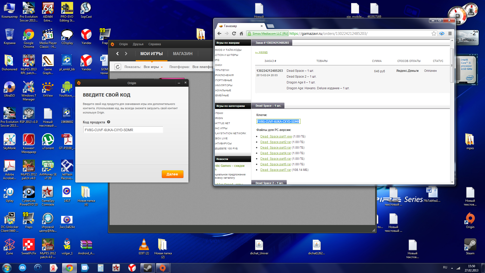
Task: Click Steam icon in taskbar
Action: click(x=148, y=268)
